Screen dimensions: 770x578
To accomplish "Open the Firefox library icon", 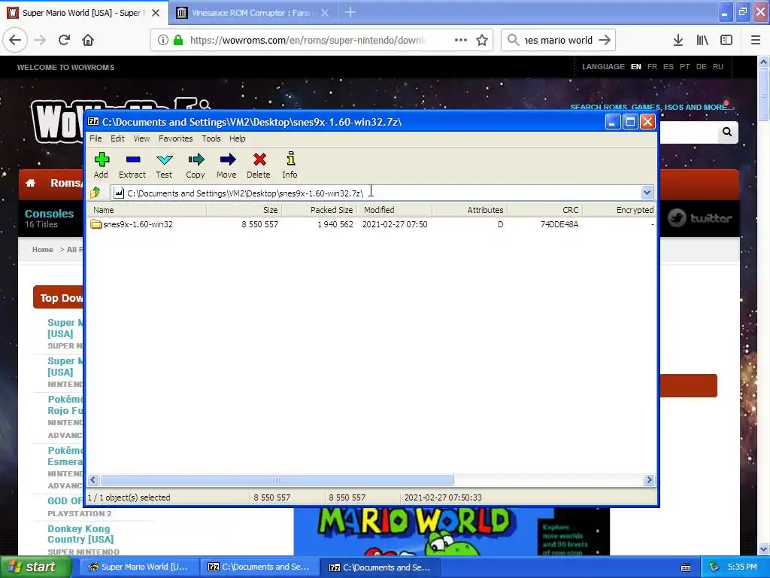I will pyautogui.click(x=702, y=41).
